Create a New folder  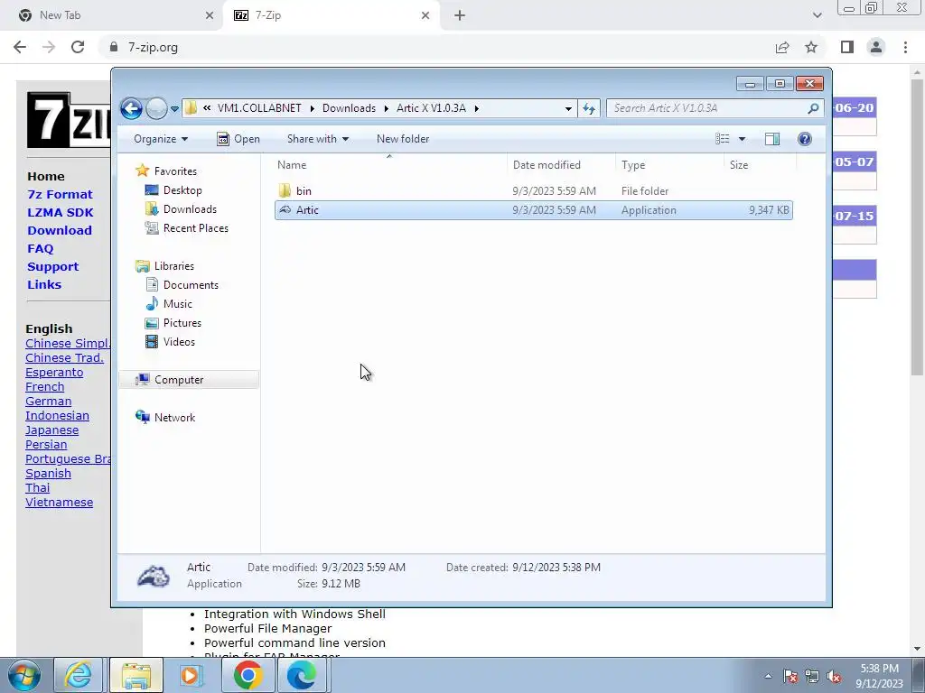pyautogui.click(x=403, y=139)
